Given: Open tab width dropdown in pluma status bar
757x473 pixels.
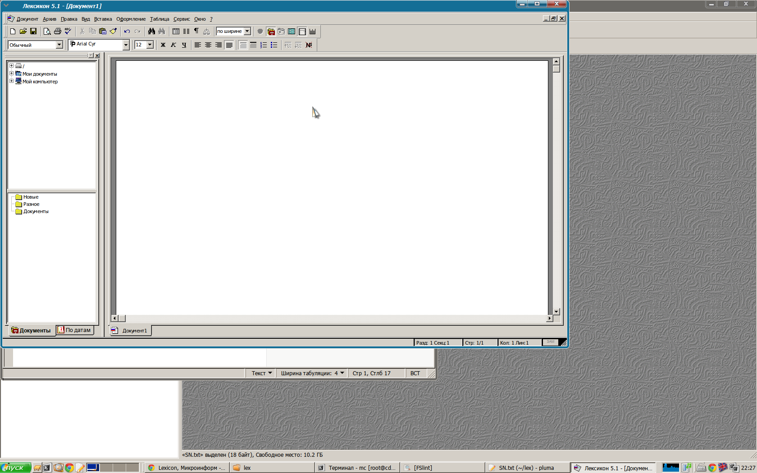Looking at the screenshot, I should click(x=313, y=373).
